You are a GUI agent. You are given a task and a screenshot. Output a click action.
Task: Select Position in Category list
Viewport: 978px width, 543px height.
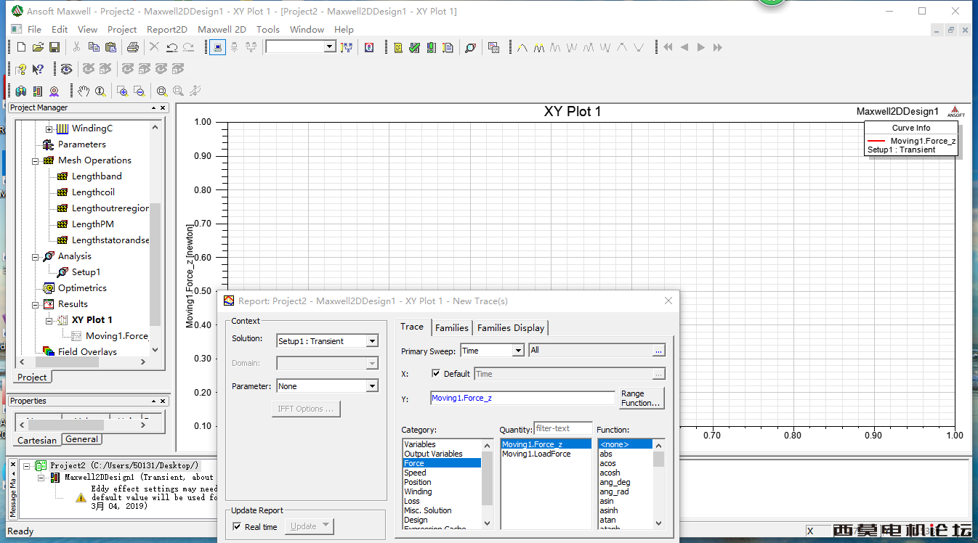coord(418,482)
